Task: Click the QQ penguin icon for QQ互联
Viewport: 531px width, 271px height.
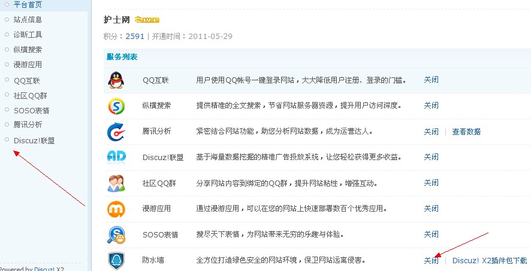Action: tap(116, 80)
